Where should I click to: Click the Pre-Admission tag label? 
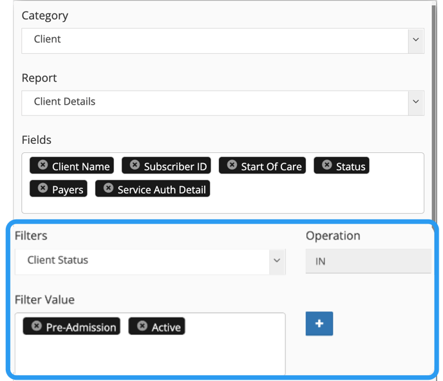pyautogui.click(x=81, y=328)
